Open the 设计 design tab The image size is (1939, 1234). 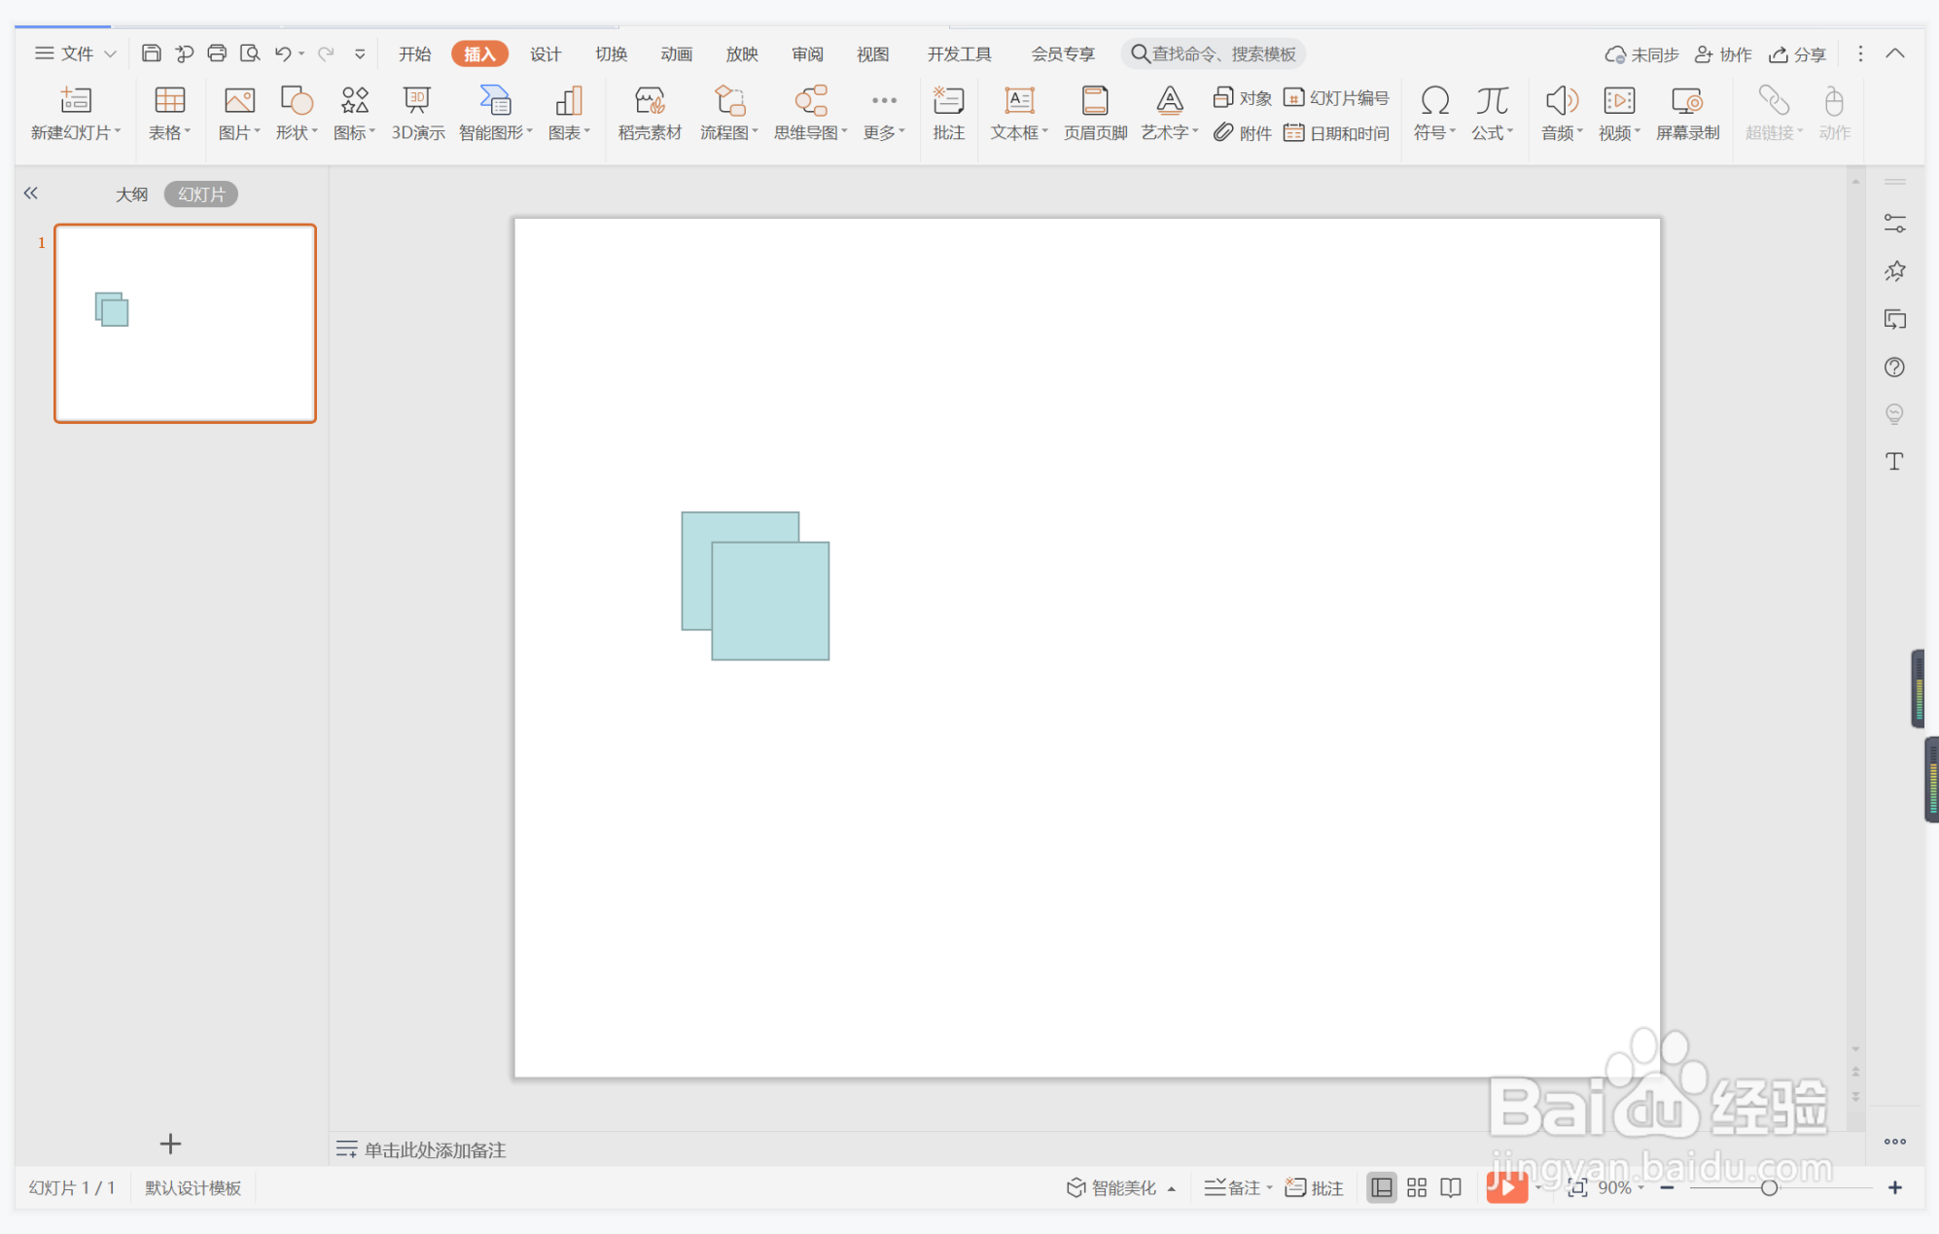pyautogui.click(x=545, y=54)
